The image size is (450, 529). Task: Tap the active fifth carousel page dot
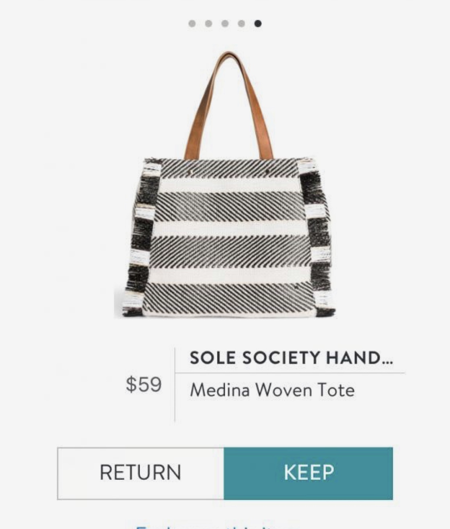(x=258, y=24)
